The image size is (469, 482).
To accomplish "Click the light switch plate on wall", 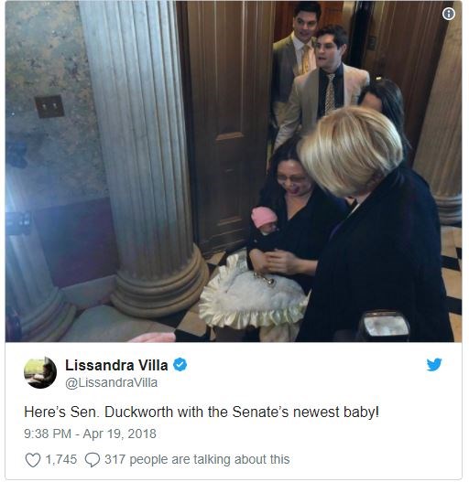I will pos(49,106).
